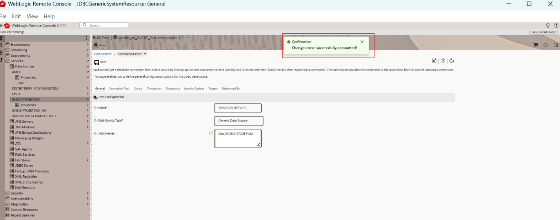560x220 pixels.
Task: Switch to the Identity Options tab
Action: coord(194,89)
